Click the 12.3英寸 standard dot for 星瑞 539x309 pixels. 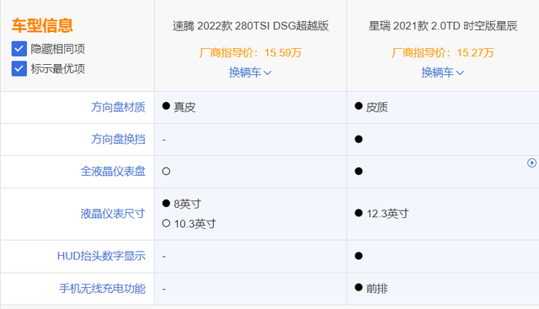pyautogui.click(x=359, y=213)
